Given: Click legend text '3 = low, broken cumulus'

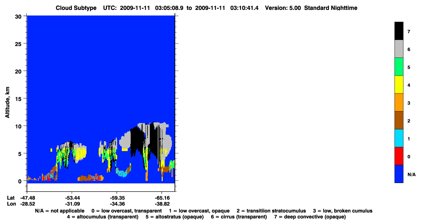Looking at the screenshot, I should click(343, 211).
